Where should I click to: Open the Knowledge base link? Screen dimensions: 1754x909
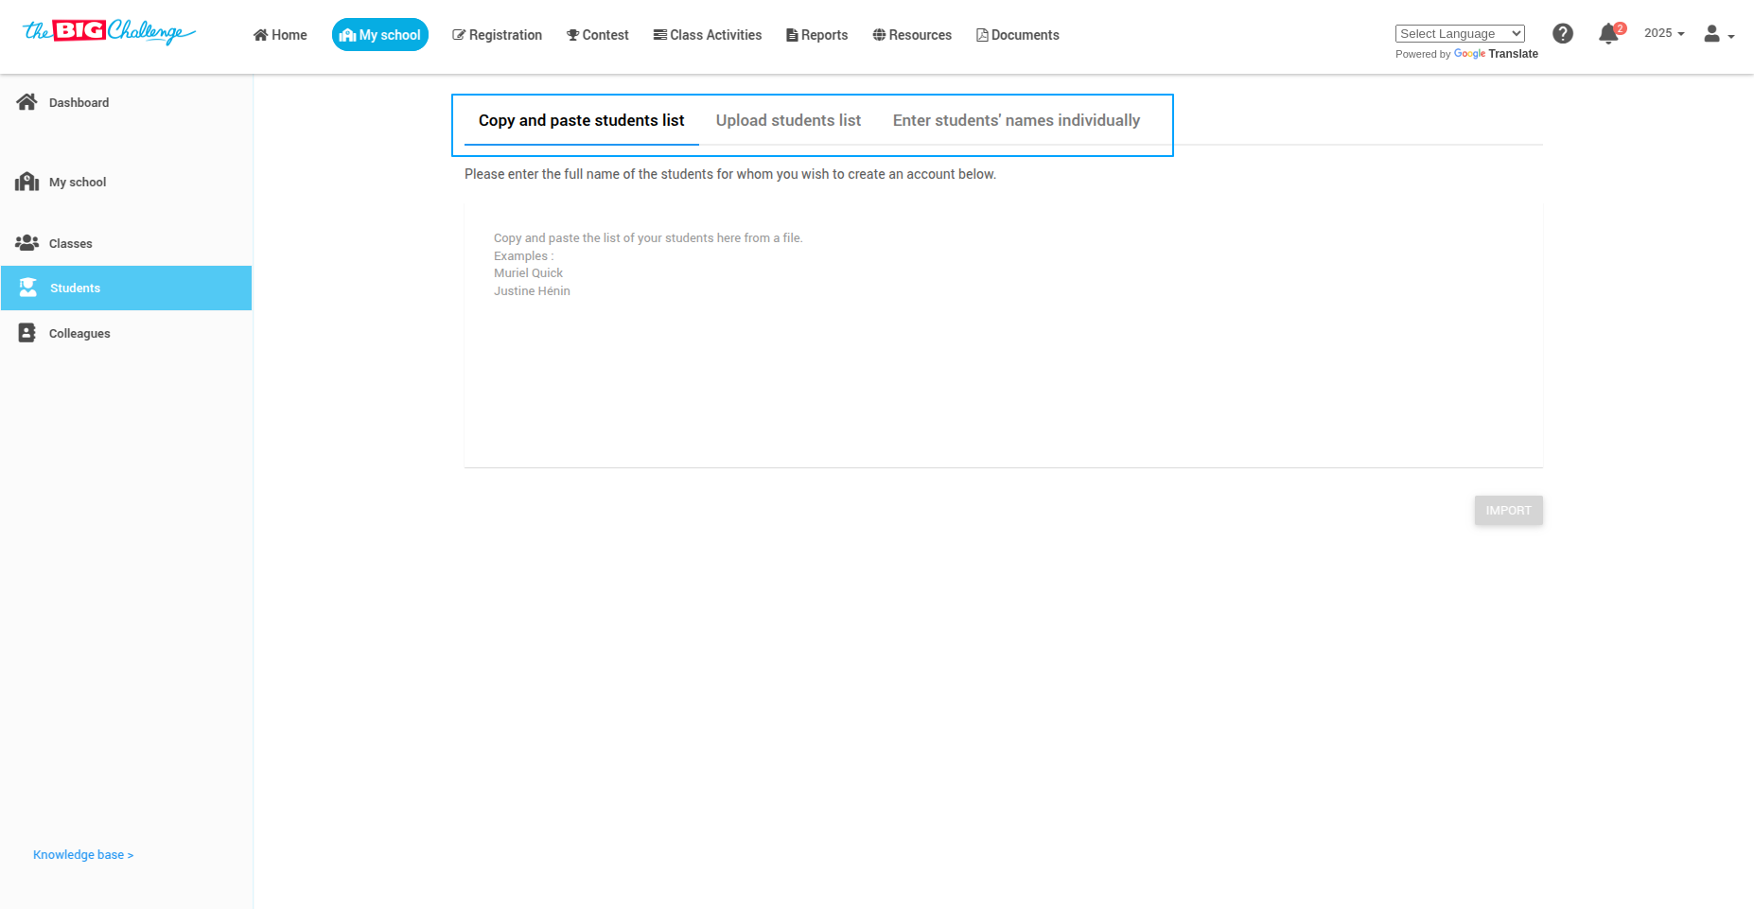pyautogui.click(x=83, y=855)
